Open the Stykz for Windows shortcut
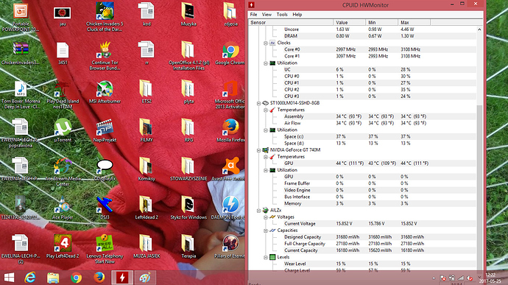Image resolution: width=508 pixels, height=285 pixels. pos(188,208)
